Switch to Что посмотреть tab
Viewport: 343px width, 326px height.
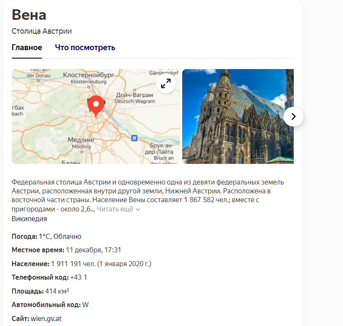85,48
